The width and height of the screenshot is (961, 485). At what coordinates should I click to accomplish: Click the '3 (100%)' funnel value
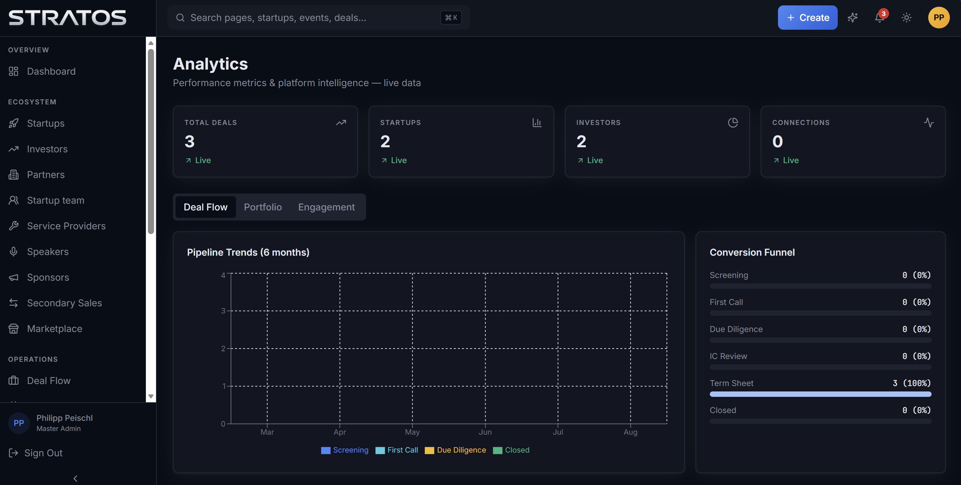912,383
